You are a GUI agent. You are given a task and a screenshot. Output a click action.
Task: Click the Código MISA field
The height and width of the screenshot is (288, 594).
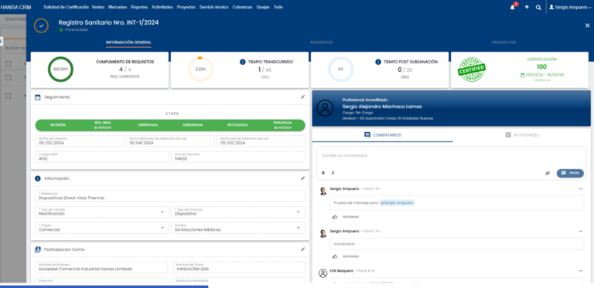[102, 157]
